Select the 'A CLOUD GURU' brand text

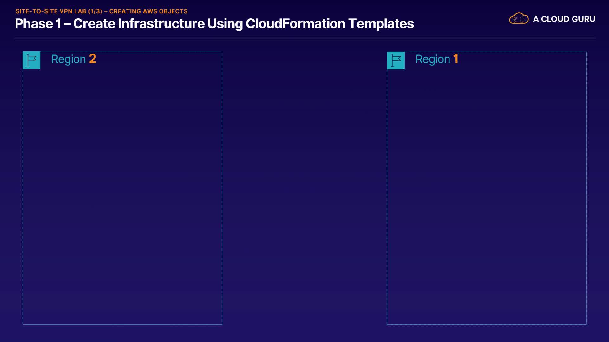click(564, 19)
